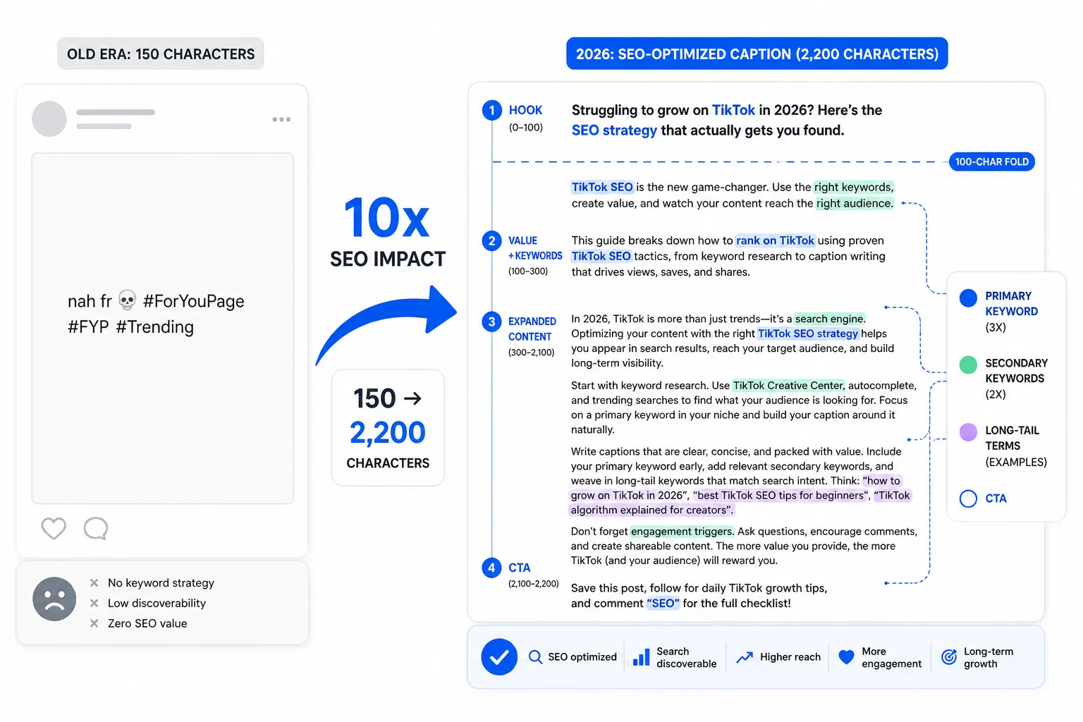The image size is (1083, 722).
Task: Click the X icon beside Zero SEO value
Action: pyautogui.click(x=94, y=623)
